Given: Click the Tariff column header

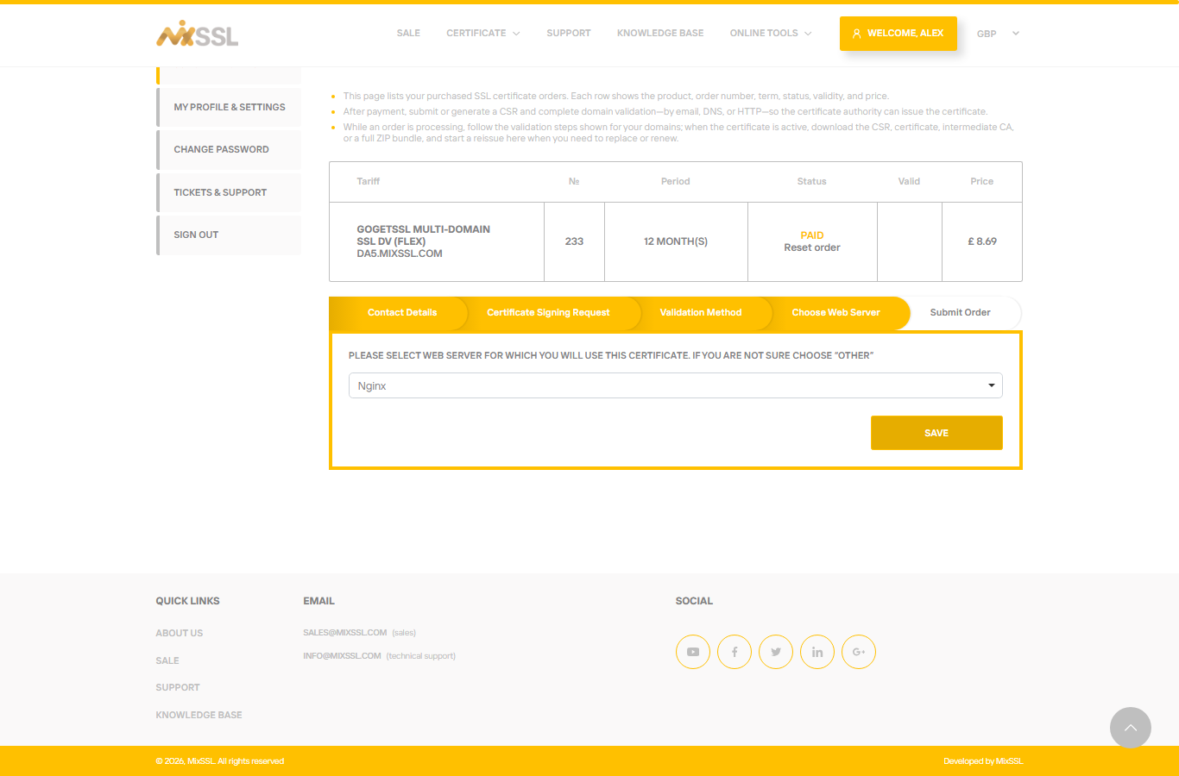Looking at the screenshot, I should pyautogui.click(x=369, y=181).
